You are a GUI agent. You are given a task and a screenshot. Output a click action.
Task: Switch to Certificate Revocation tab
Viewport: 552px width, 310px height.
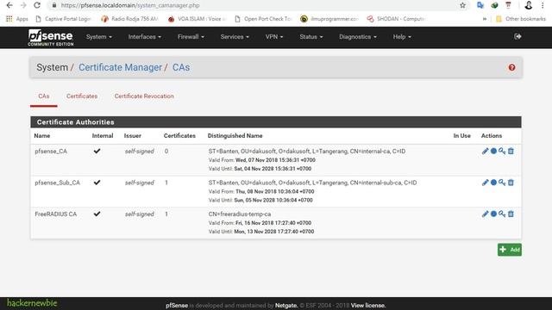144,96
